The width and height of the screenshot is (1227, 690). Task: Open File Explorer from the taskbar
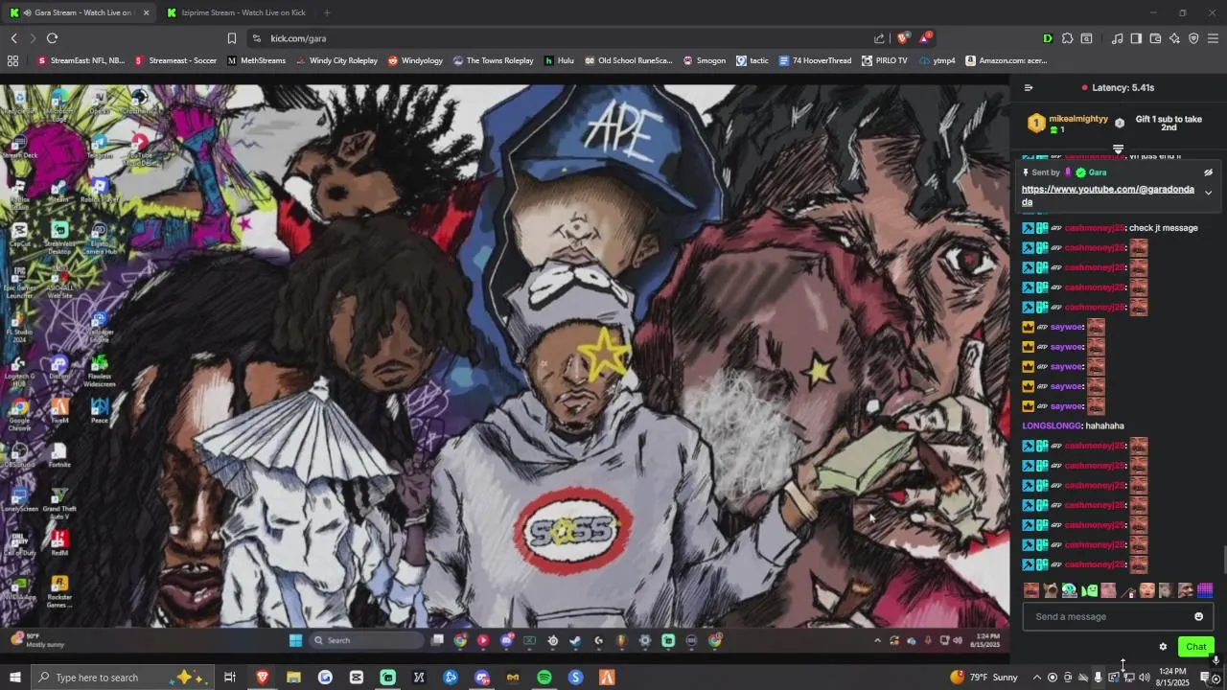tap(293, 678)
